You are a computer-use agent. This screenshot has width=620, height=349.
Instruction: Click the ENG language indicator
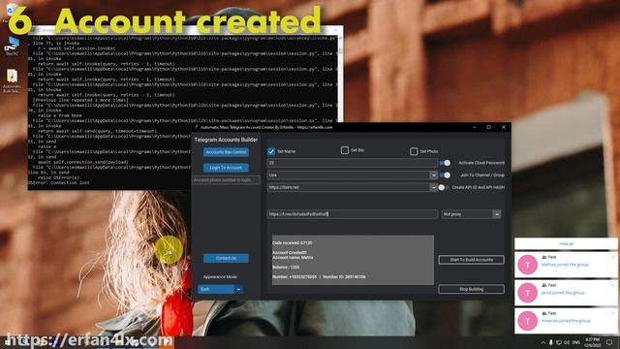[x=576, y=342]
